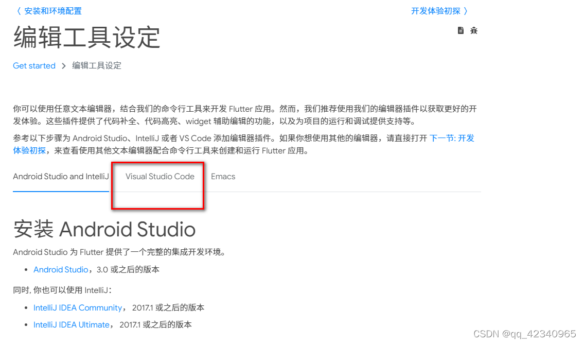Follow the 下一节: 开发体验初探 inline link
Image resolution: width=584 pixels, height=344 pixels.
coord(452,139)
